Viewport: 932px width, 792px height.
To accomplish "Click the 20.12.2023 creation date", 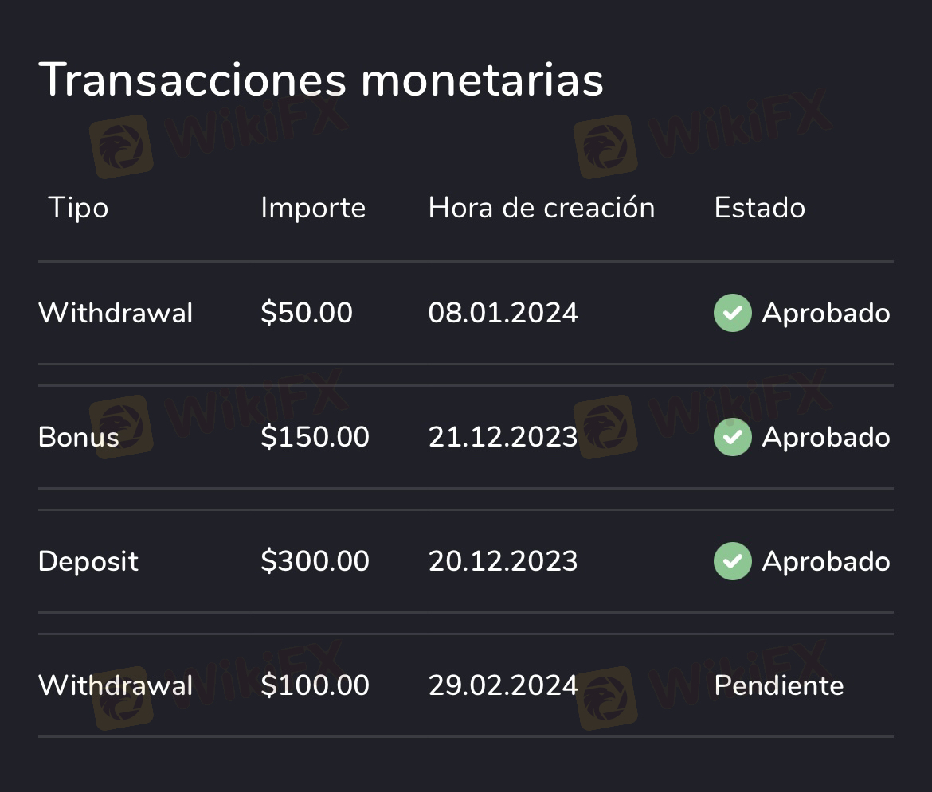I will (x=503, y=561).
